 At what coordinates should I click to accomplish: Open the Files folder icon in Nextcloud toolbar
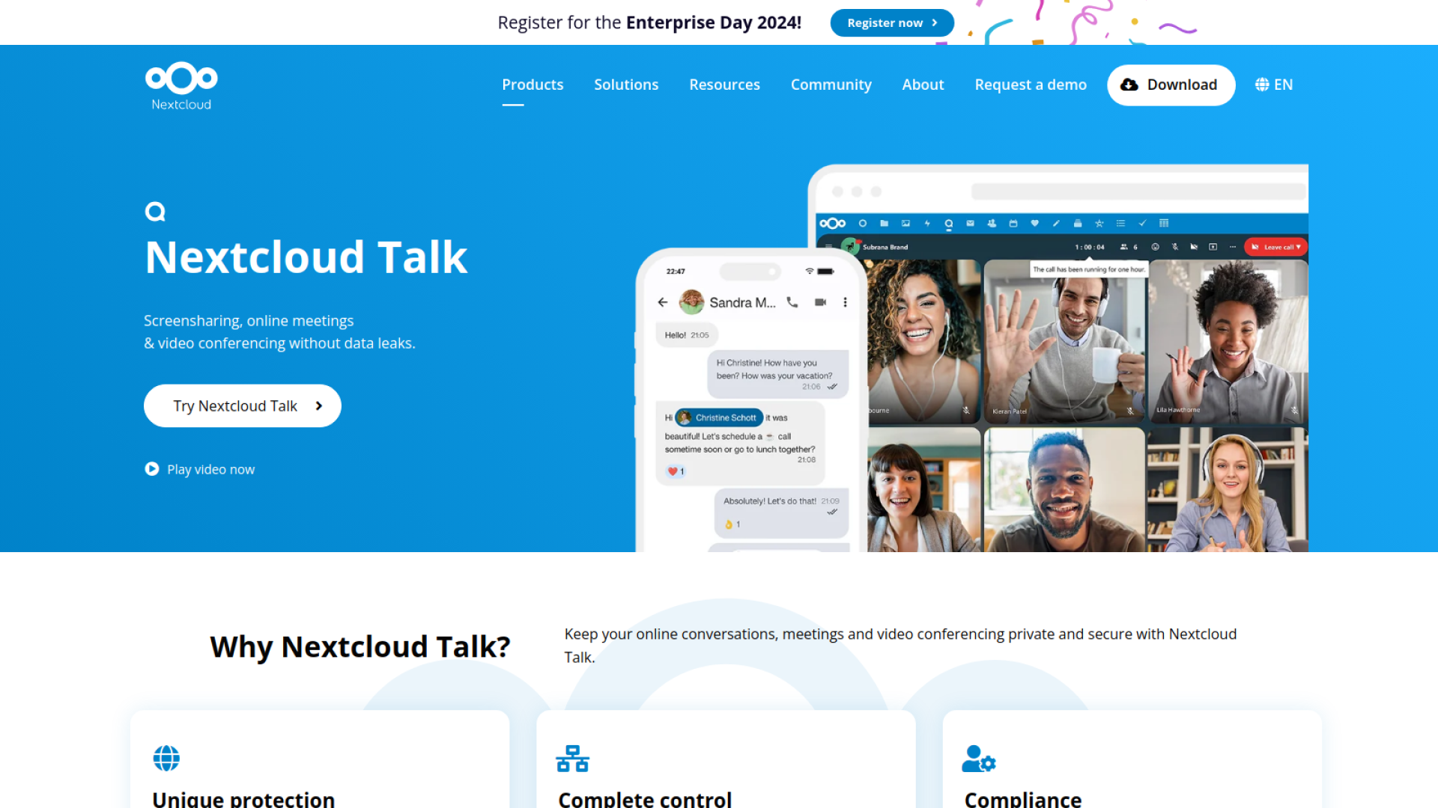click(885, 223)
